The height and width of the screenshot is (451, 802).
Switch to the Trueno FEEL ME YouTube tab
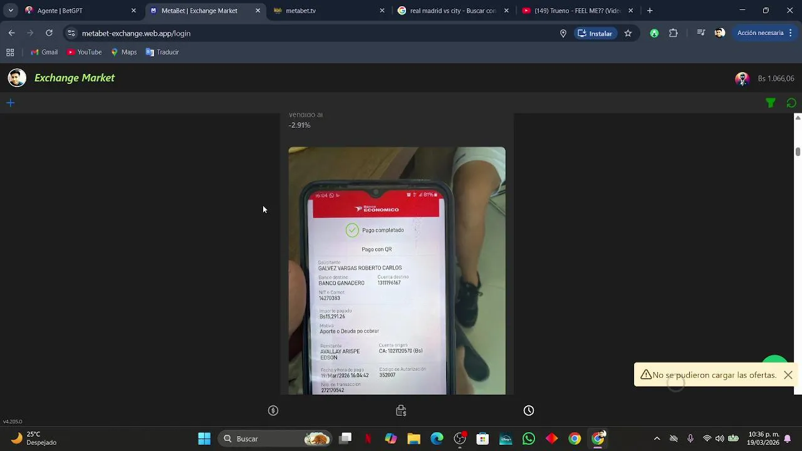[x=577, y=11]
